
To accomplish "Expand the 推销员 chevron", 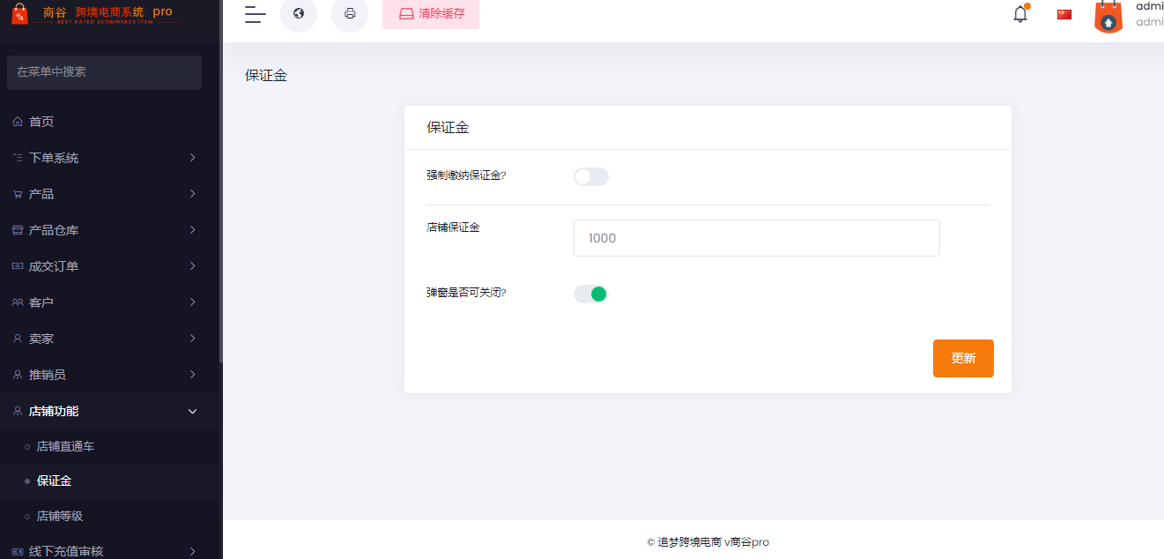I will 193,375.
